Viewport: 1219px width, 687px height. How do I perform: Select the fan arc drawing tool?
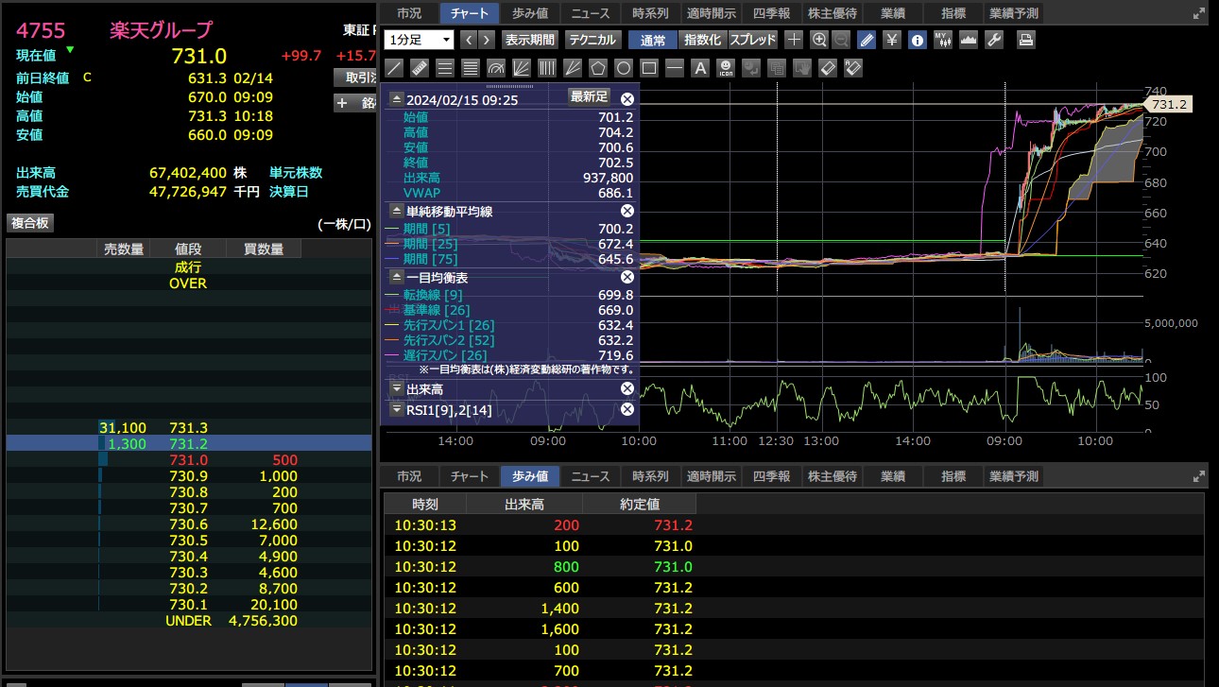[496, 68]
